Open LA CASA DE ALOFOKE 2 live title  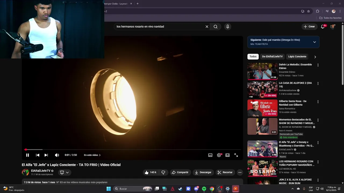pos(295,85)
